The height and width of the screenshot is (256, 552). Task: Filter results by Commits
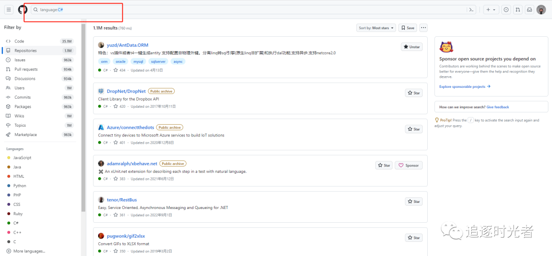click(39, 97)
